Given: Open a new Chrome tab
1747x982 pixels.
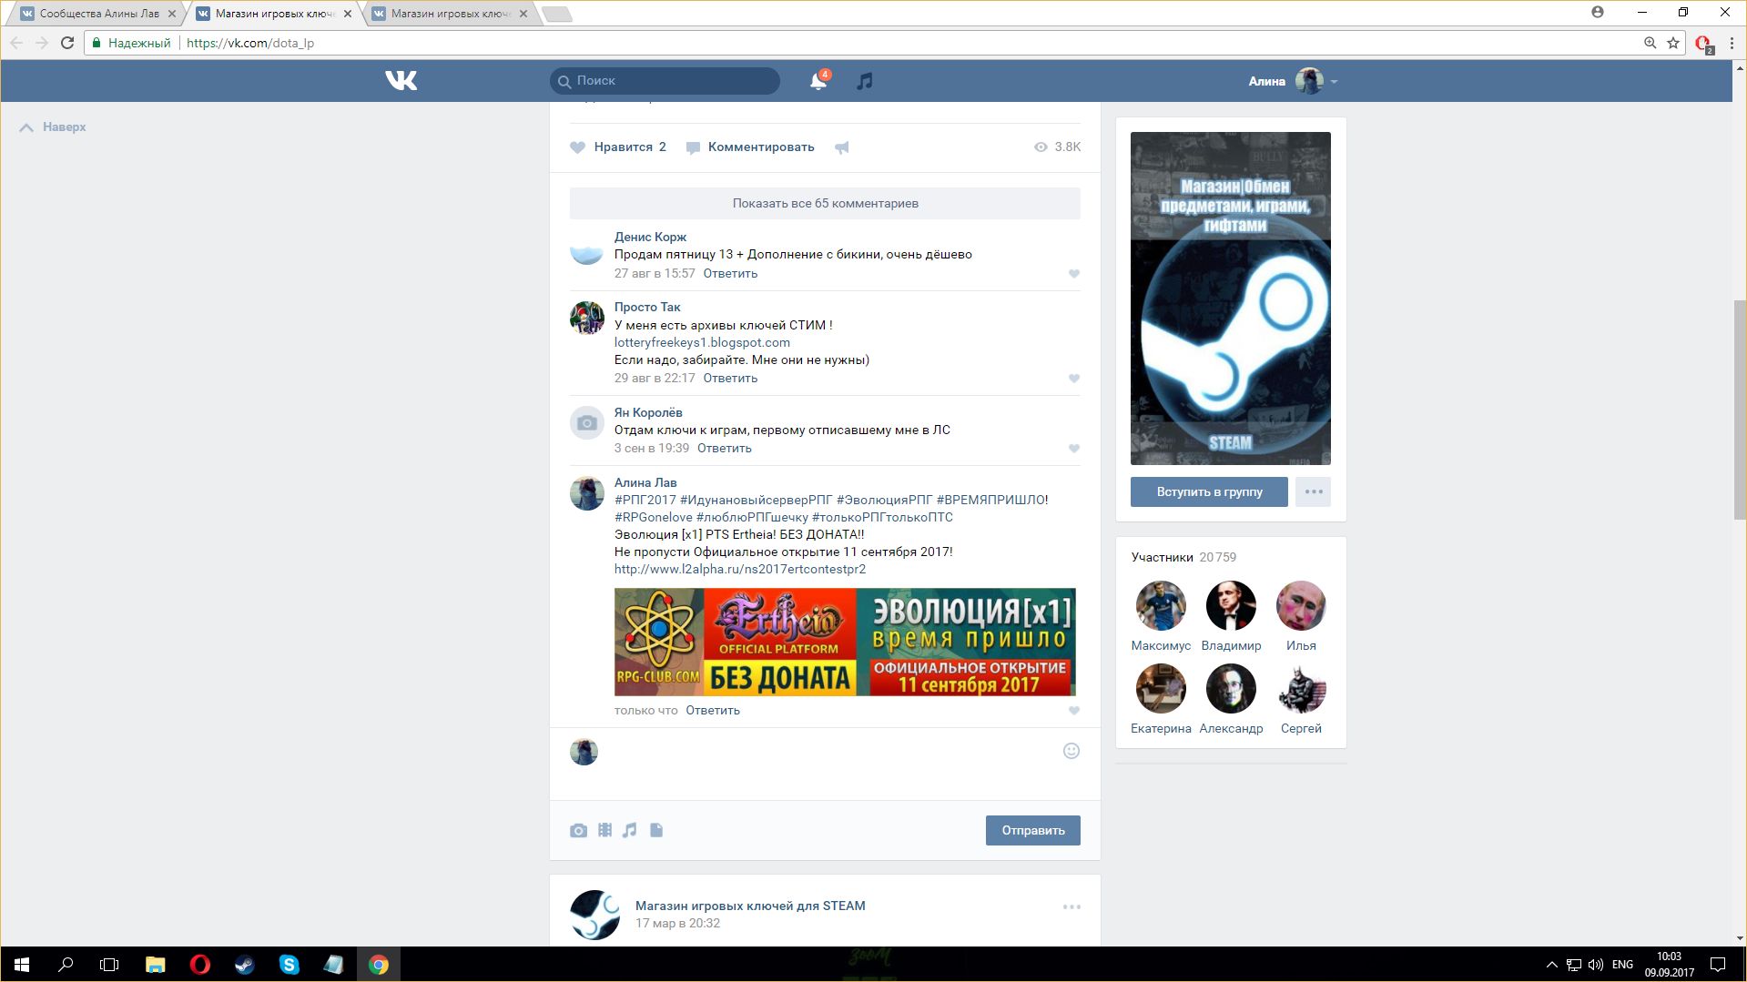Looking at the screenshot, I should [x=556, y=14].
